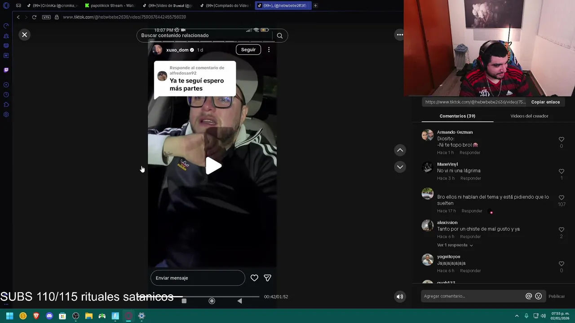Like alexission's comment
Screen dimensions: 575x323
coord(561,230)
